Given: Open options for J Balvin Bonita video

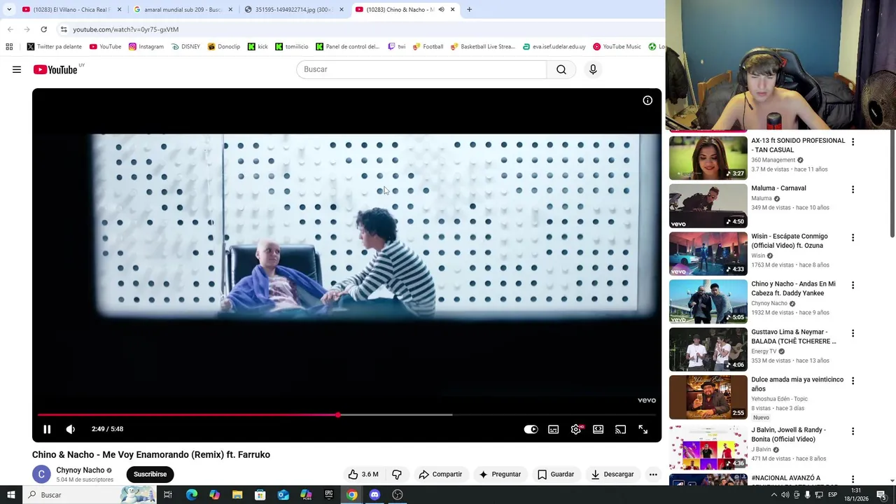Looking at the screenshot, I should (x=853, y=431).
